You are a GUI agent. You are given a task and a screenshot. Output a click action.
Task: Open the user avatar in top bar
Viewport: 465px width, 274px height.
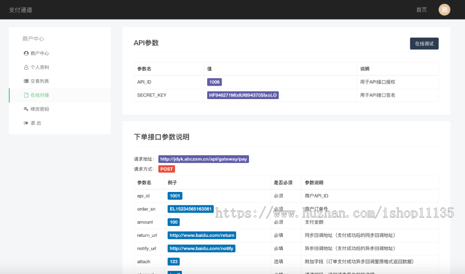coord(444,9)
